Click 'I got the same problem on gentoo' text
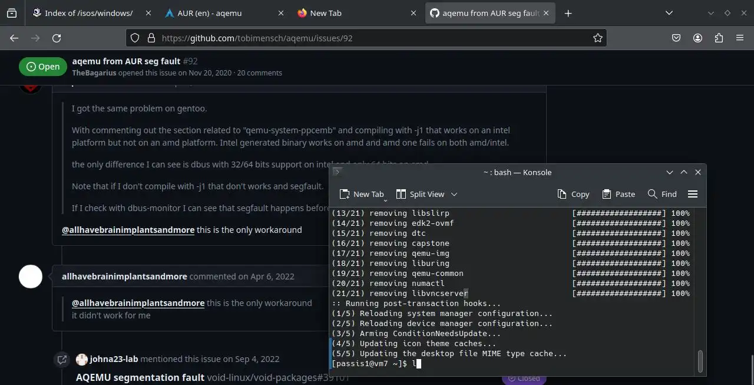The width and height of the screenshot is (754, 385). (x=140, y=108)
